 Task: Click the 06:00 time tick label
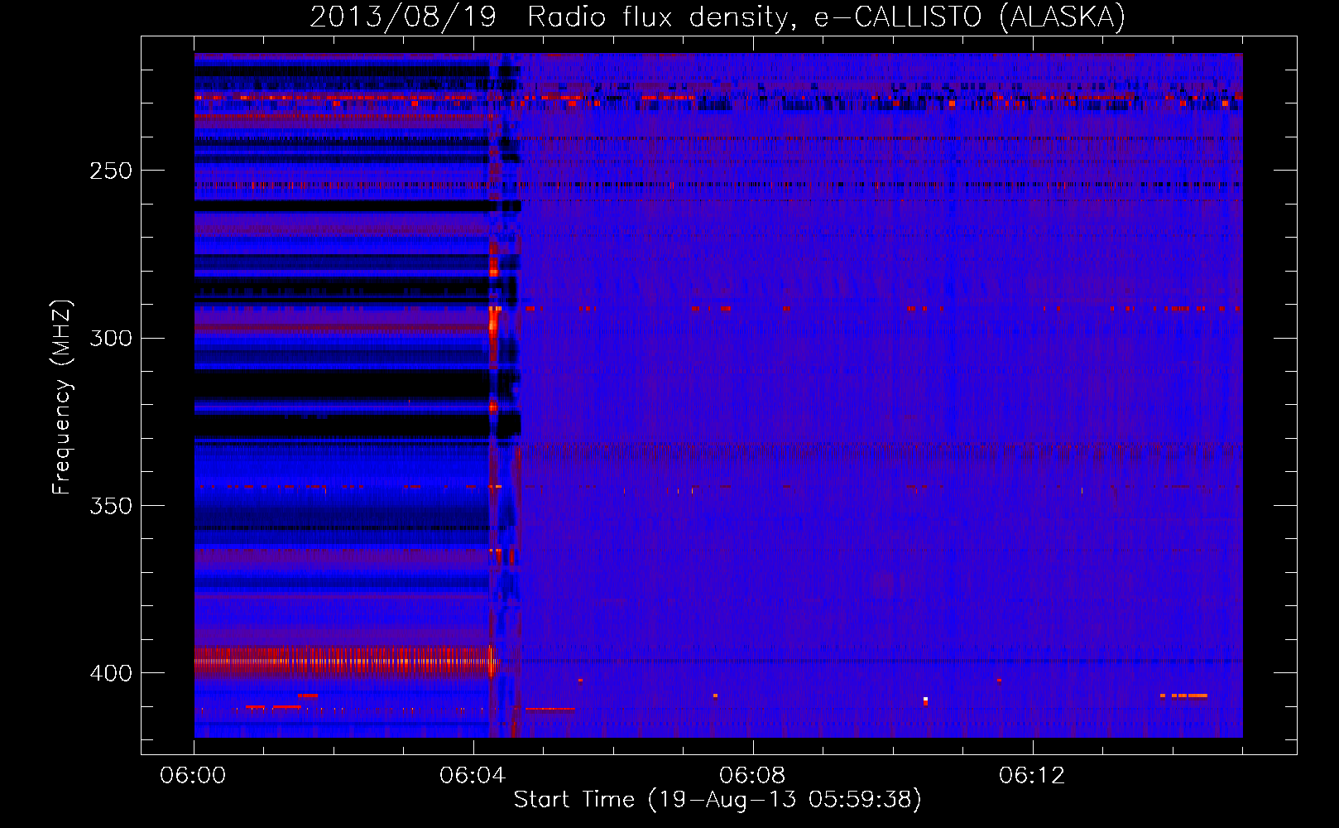194,776
